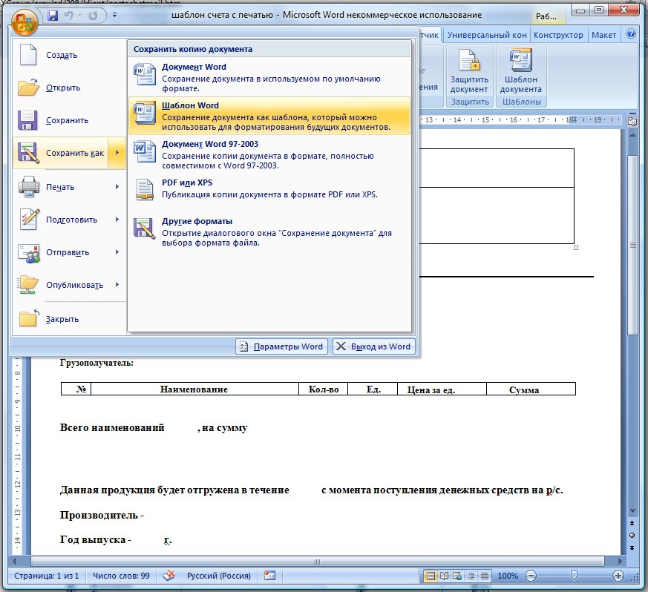Open the Конструктор ribbon tab
648x592 pixels.
pos(558,35)
